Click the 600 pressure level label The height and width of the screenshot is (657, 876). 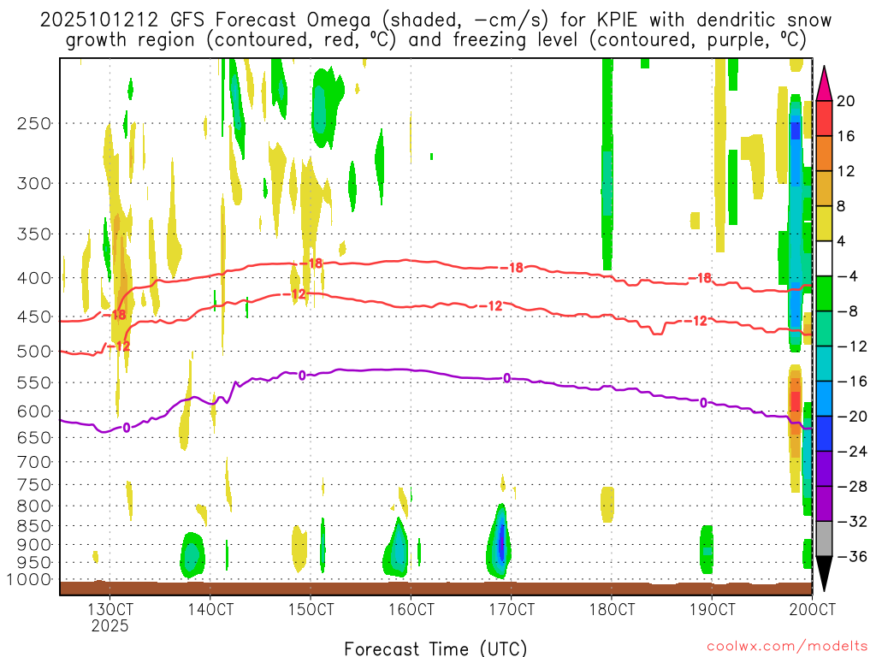click(x=34, y=411)
